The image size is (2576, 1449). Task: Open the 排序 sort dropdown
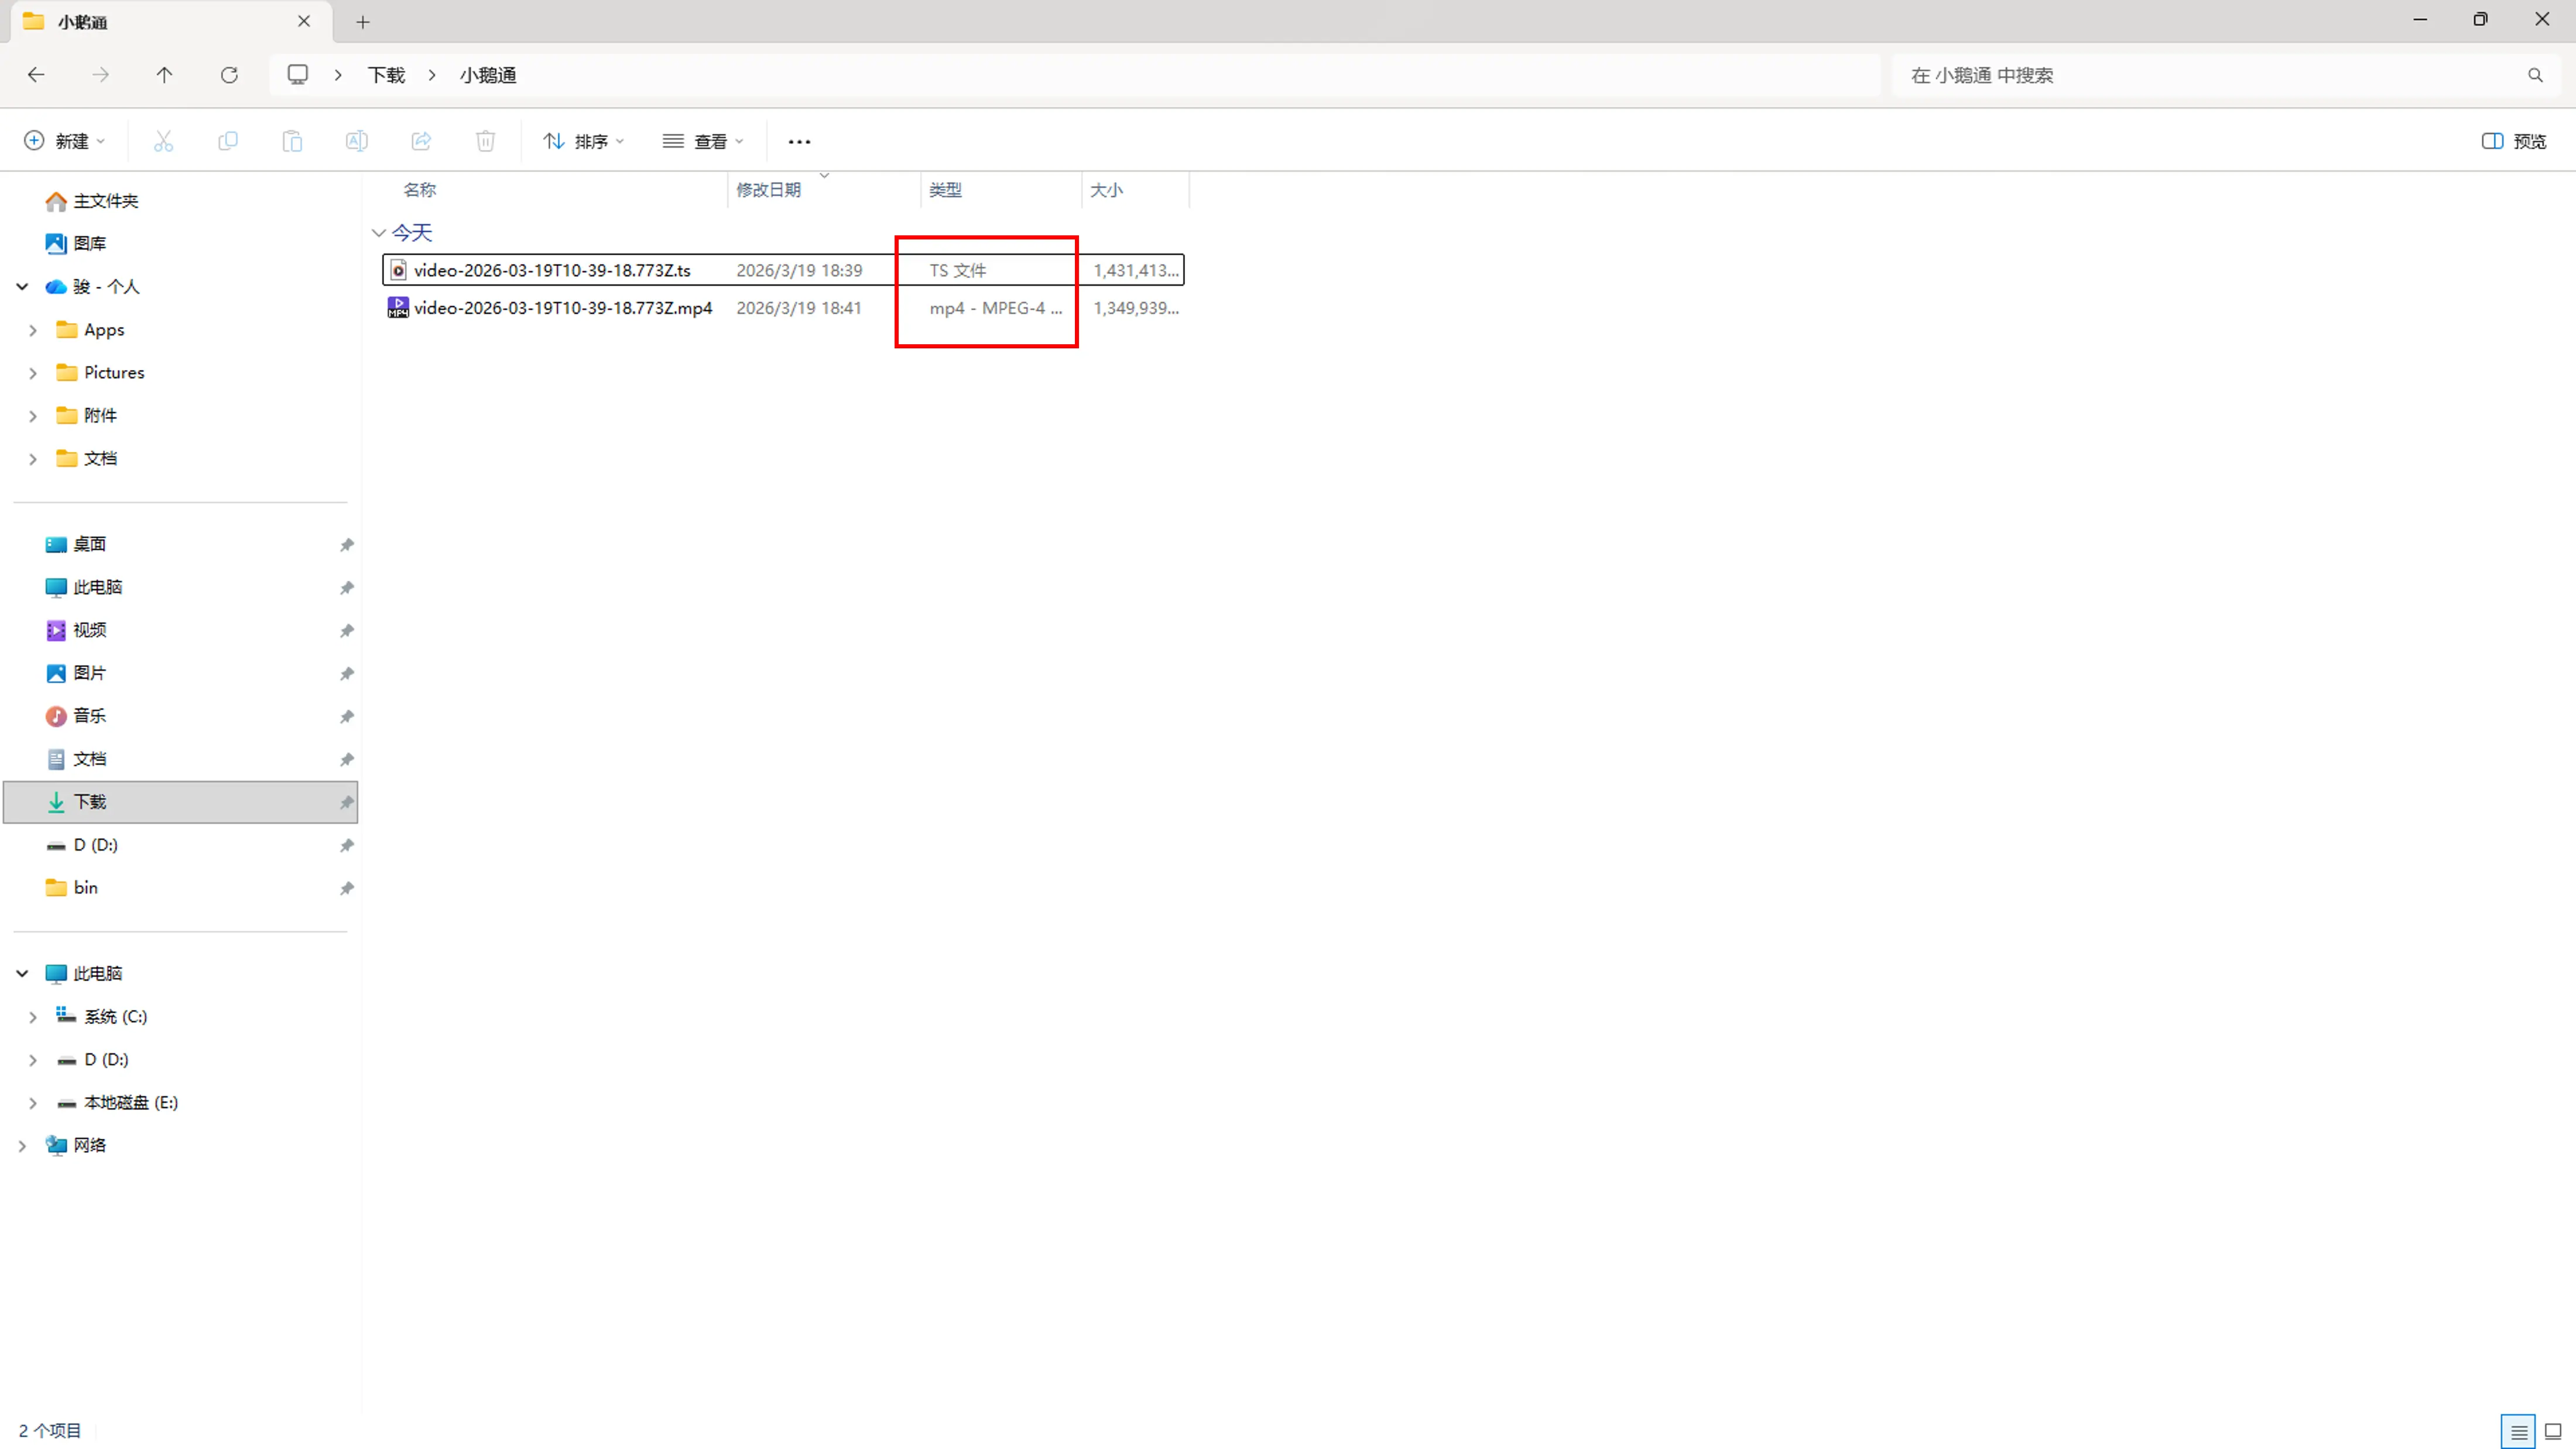(584, 141)
